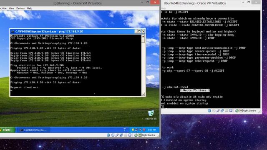Click the 'Microsoft Windows XP' version line

click(x=42, y=36)
